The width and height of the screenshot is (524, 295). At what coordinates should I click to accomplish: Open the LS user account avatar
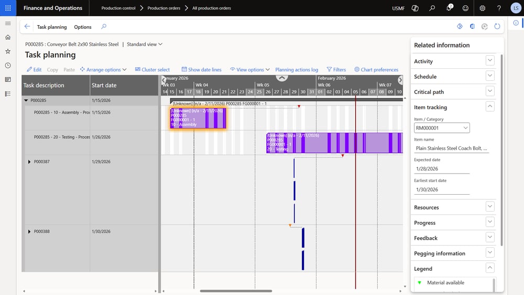click(516, 8)
